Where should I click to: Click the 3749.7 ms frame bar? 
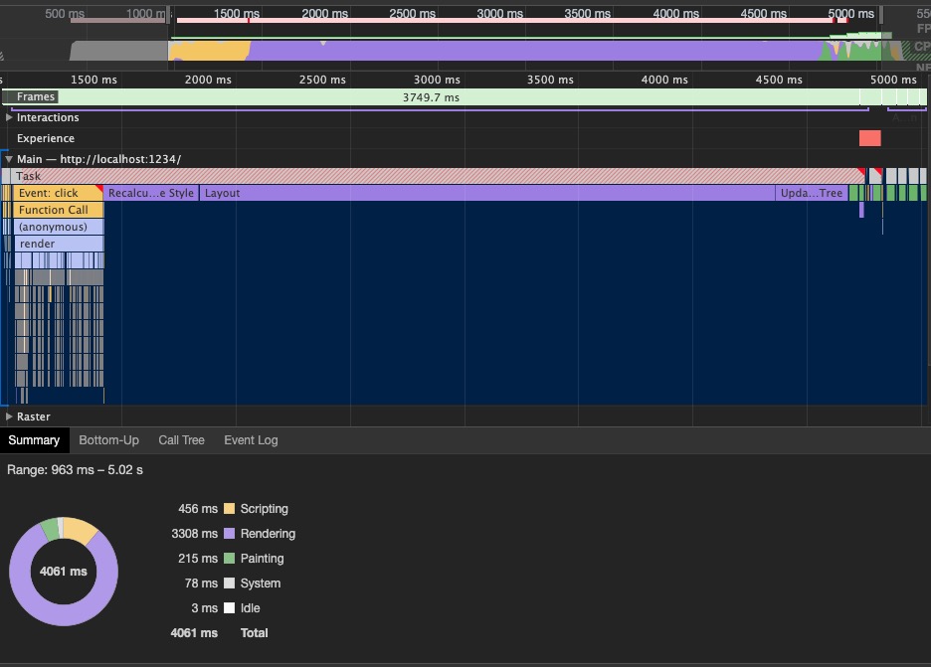431,97
